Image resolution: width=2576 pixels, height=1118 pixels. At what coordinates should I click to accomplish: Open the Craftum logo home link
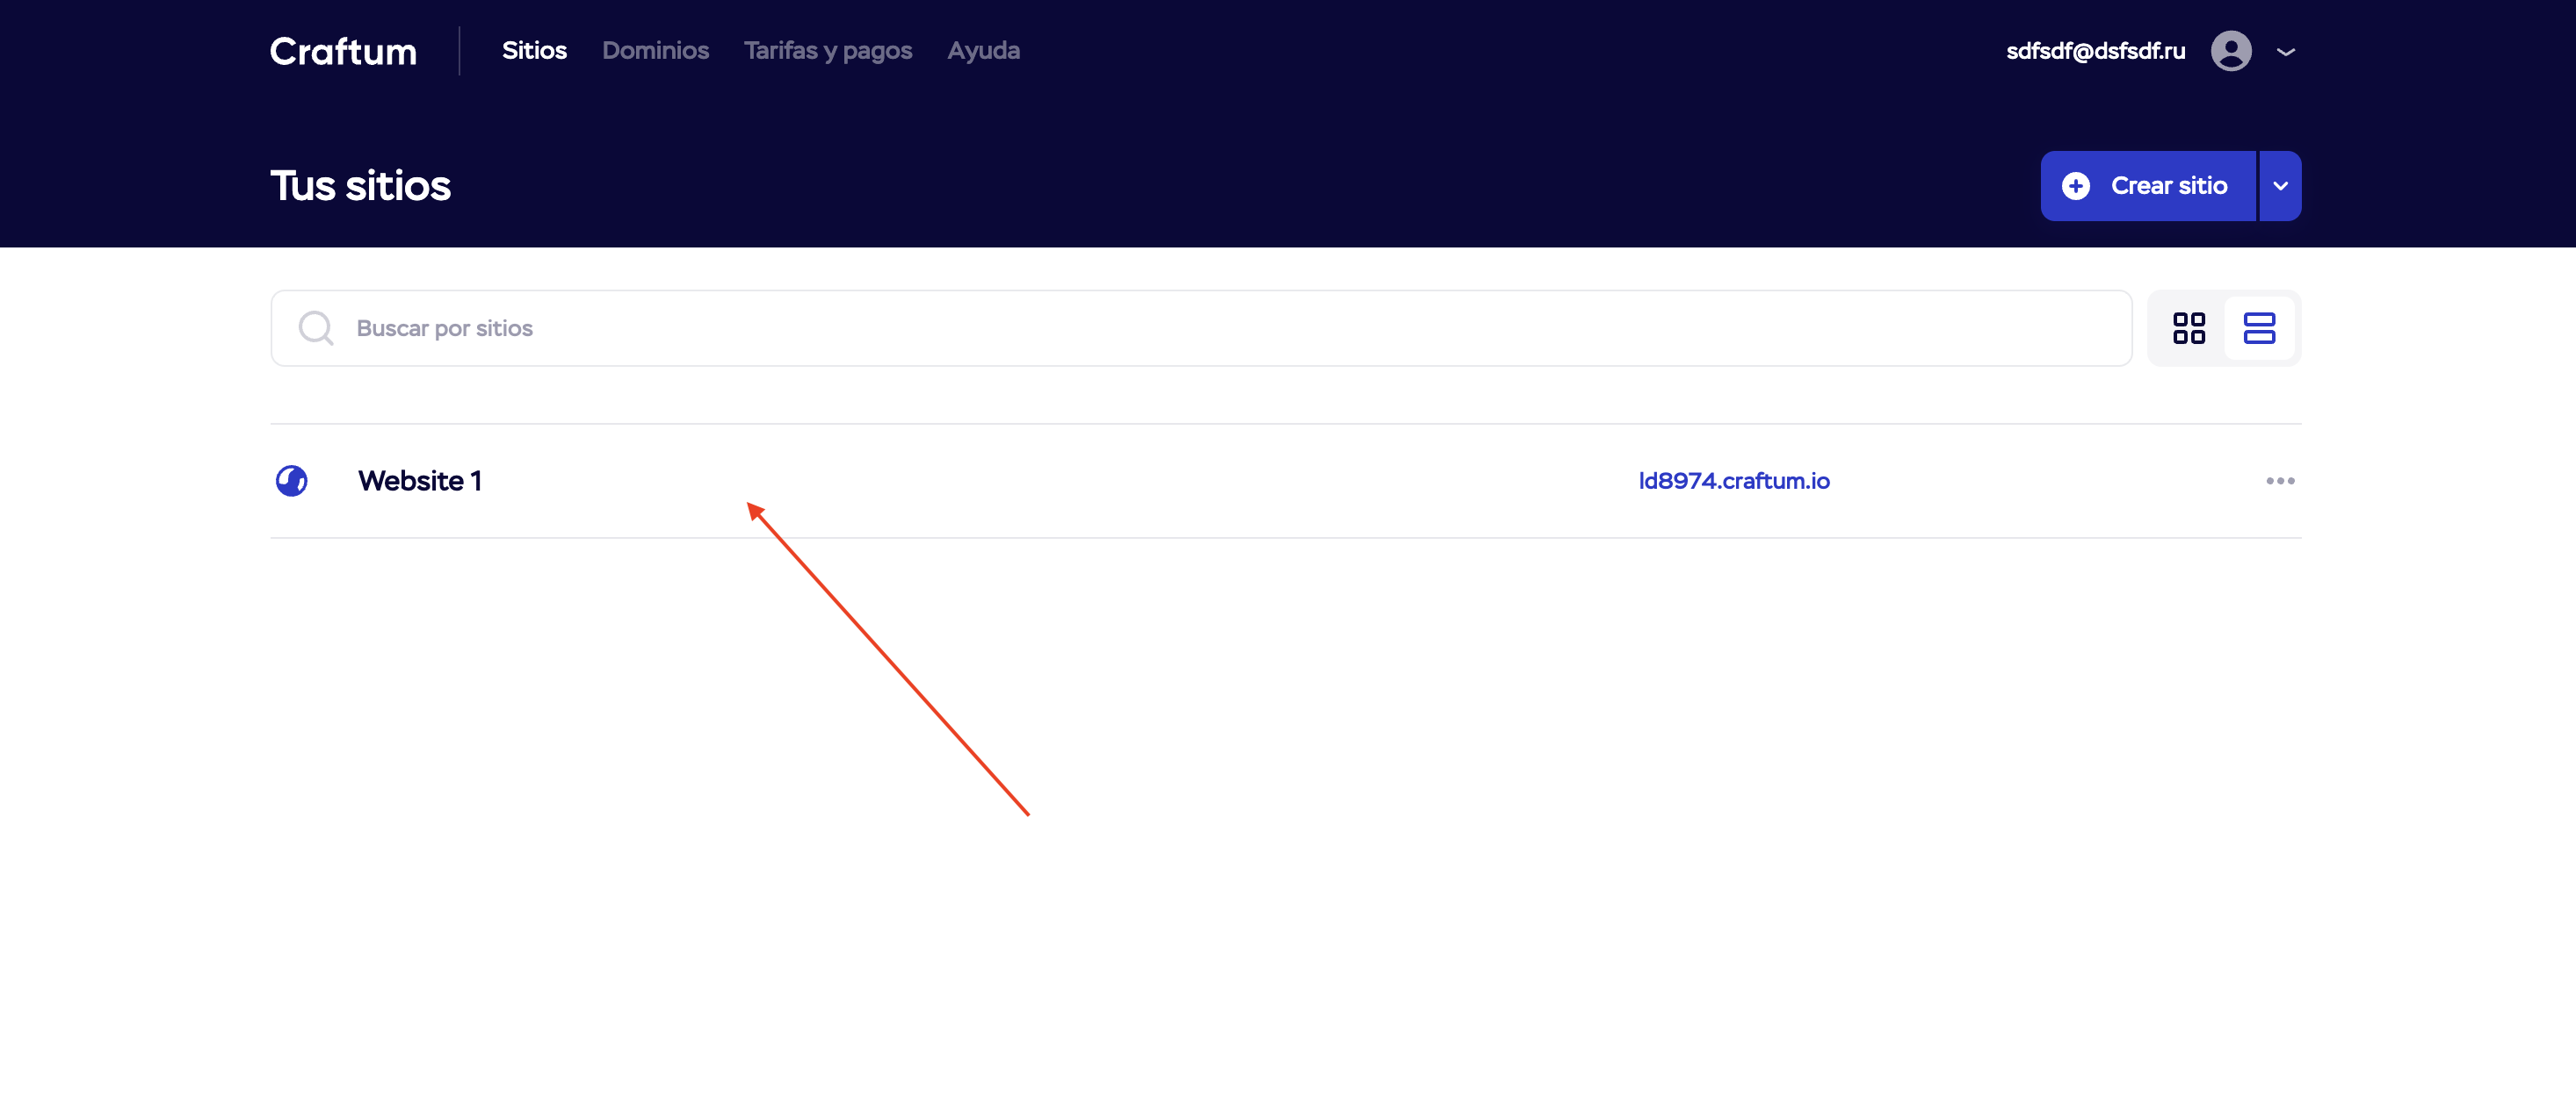pyautogui.click(x=343, y=51)
